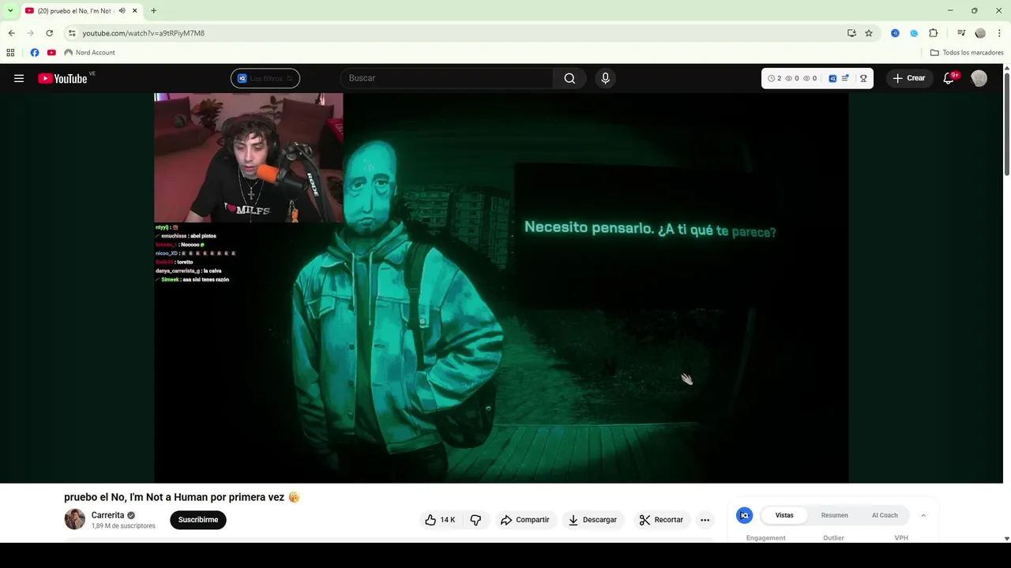1011x568 pixels.
Task: Click the Carrerita channel avatar
Action: 74,519
